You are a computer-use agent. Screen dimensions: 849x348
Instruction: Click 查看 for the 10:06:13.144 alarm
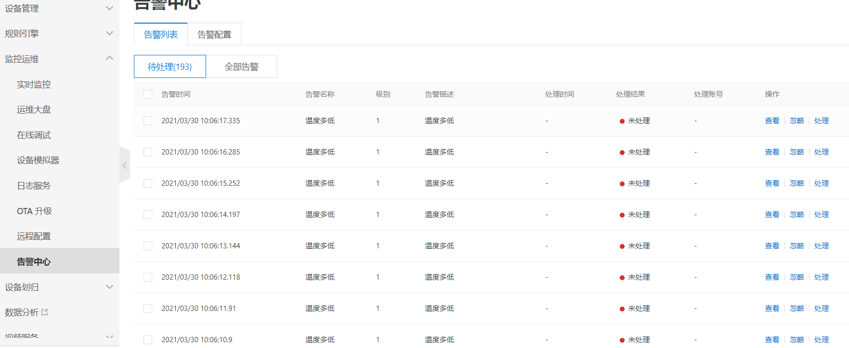tap(772, 246)
